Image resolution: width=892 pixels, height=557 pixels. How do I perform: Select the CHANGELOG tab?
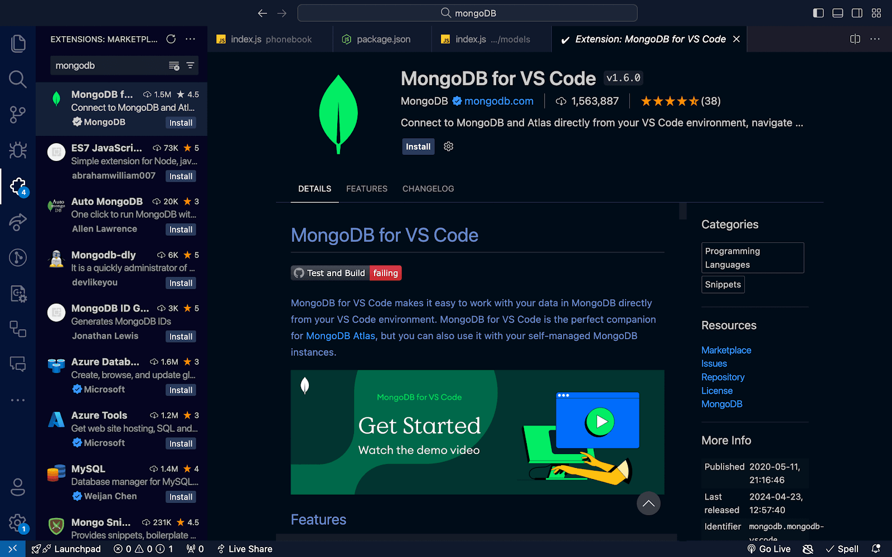pos(428,189)
